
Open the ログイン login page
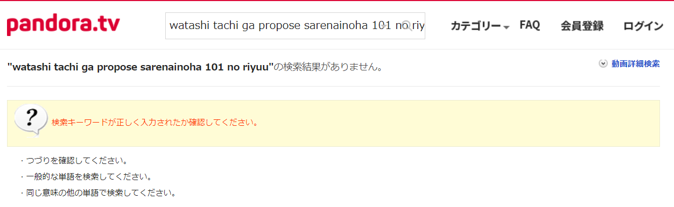(643, 26)
